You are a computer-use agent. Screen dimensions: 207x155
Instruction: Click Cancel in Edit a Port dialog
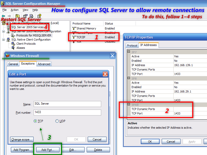coord(97,139)
